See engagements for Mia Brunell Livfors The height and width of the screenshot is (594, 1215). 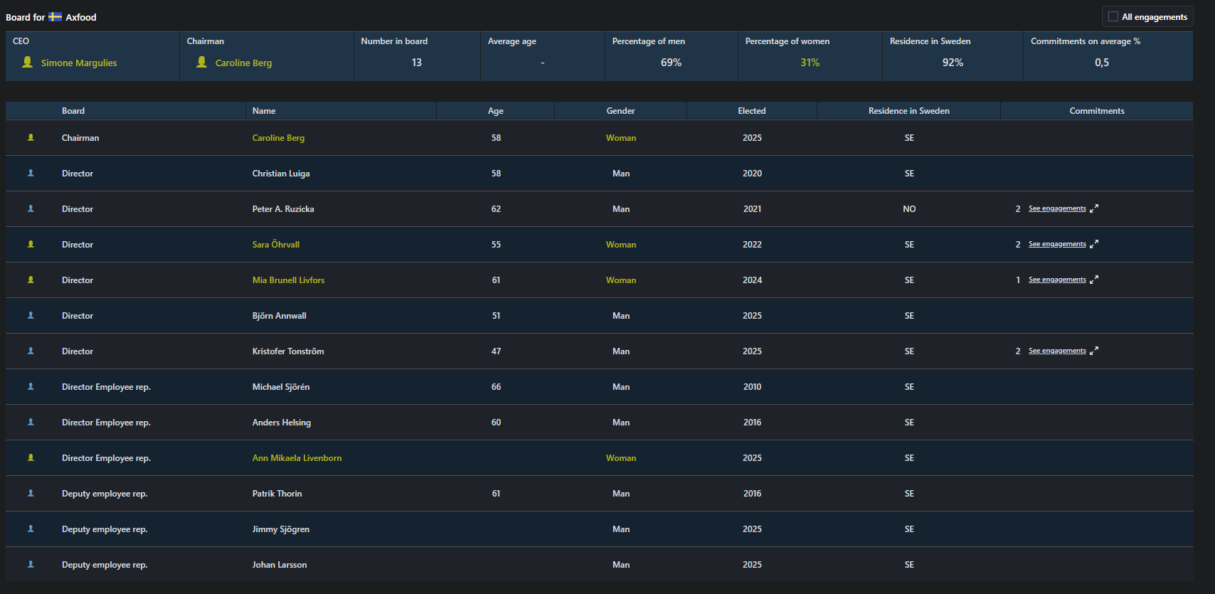coord(1057,280)
